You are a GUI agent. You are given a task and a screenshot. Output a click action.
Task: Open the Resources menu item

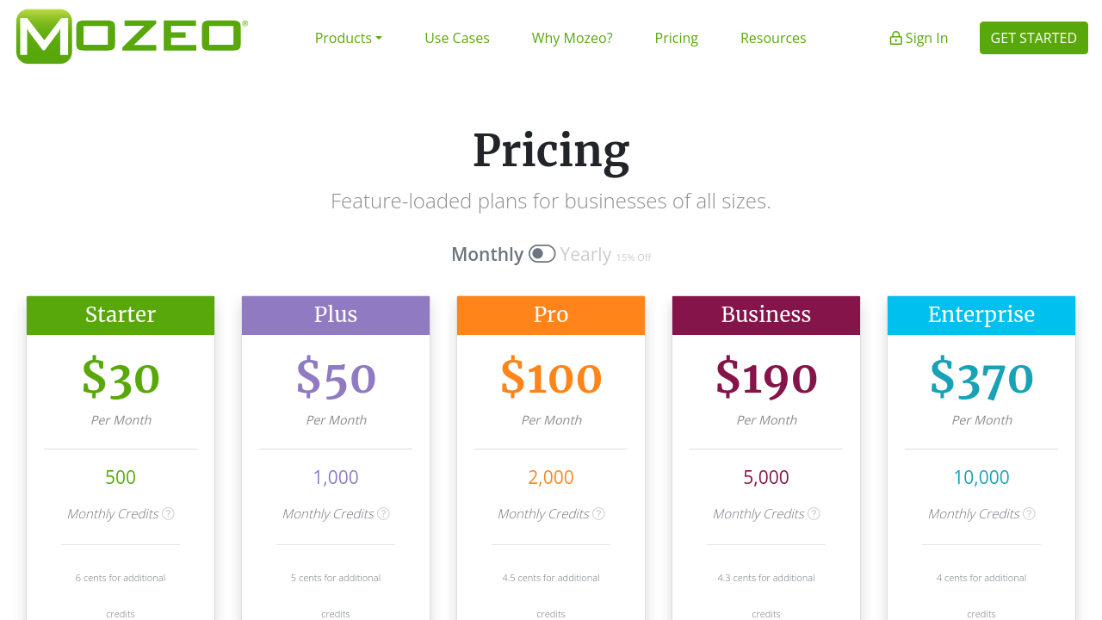click(773, 38)
